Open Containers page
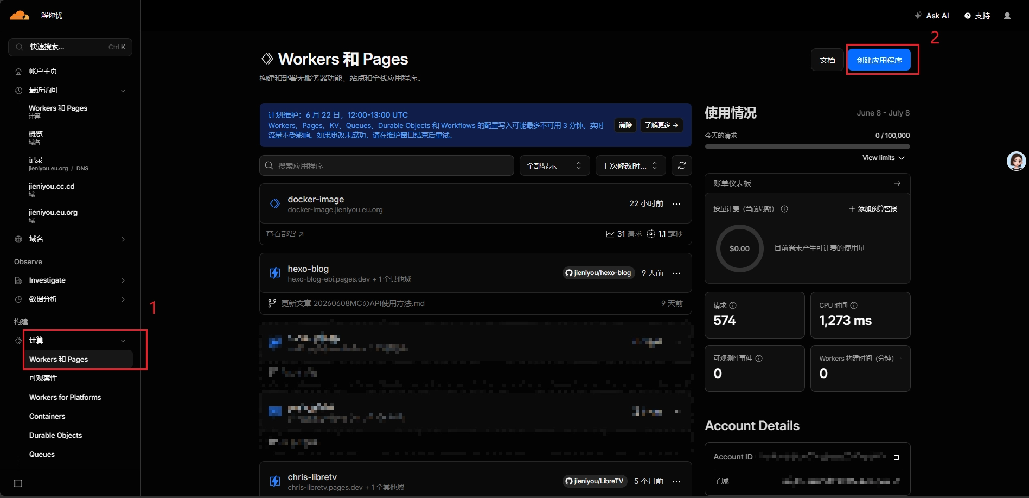The height and width of the screenshot is (498, 1029). 47,416
